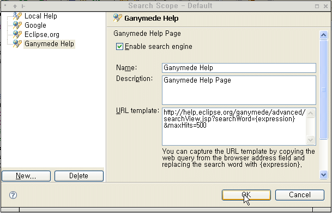Screen dimensions: 332x213
Task: Click the Ganymede Help Page description label
Action: [147, 34]
